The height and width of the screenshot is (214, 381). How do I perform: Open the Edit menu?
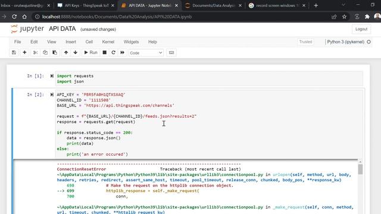coord(34,42)
